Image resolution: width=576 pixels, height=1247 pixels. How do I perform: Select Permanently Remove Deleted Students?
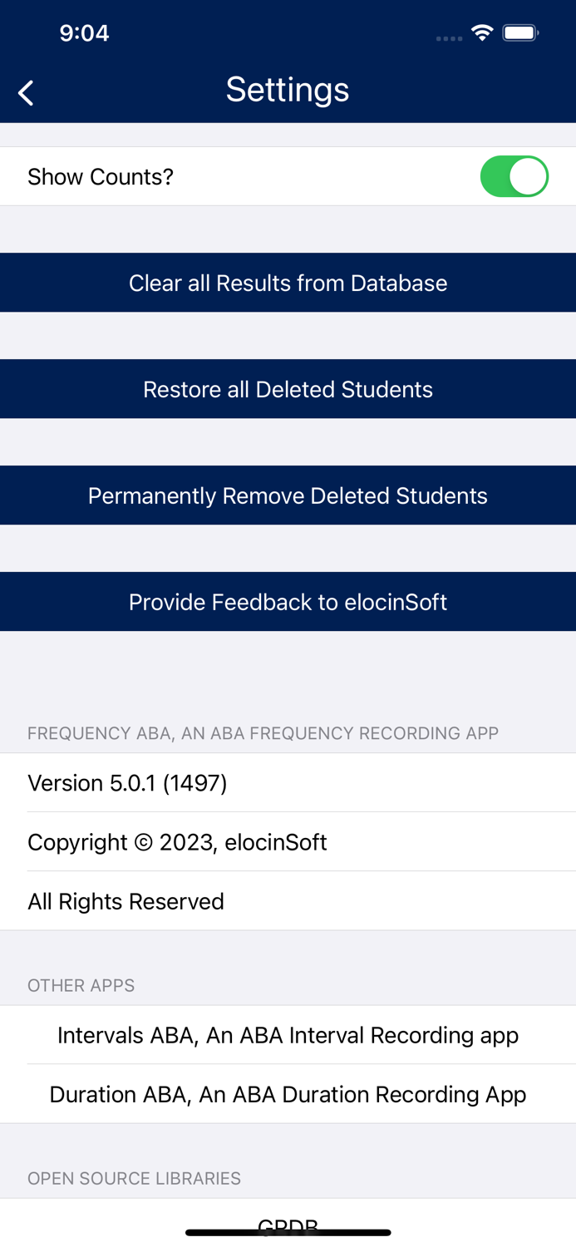(288, 495)
